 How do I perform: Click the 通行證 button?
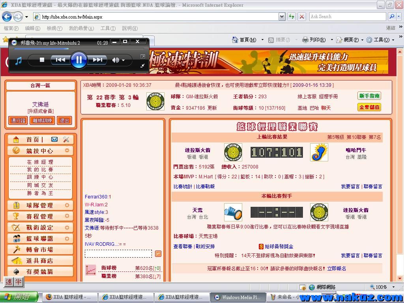click(x=18, y=120)
